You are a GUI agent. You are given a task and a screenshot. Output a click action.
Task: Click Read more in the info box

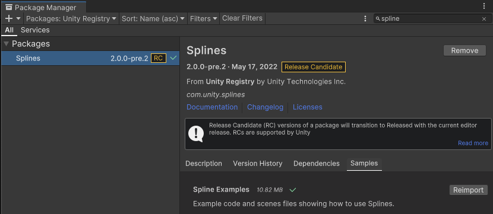[473, 143]
